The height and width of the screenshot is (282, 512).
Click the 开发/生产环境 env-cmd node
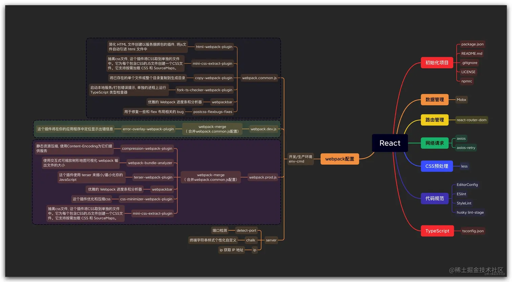(300, 159)
